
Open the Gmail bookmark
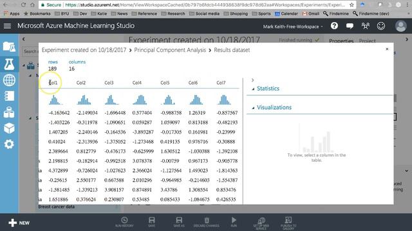pos(311,13)
